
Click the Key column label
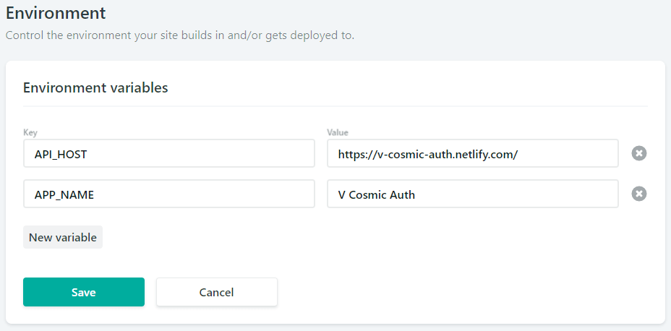coord(30,132)
